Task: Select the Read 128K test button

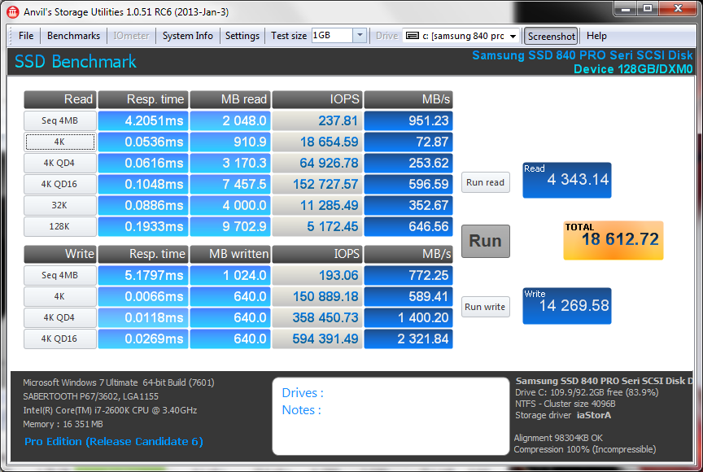Action: (59, 226)
